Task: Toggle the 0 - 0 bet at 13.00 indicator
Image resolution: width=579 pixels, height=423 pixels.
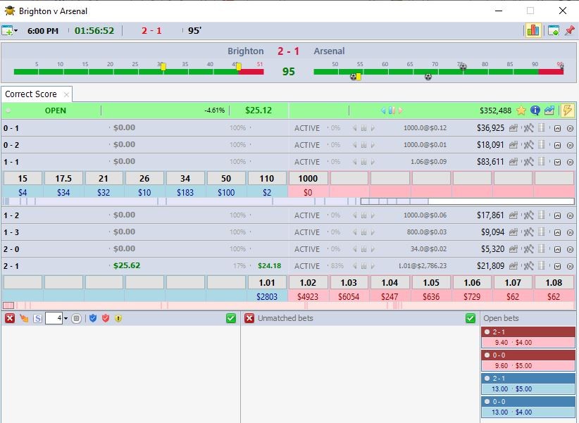Action: coord(487,402)
